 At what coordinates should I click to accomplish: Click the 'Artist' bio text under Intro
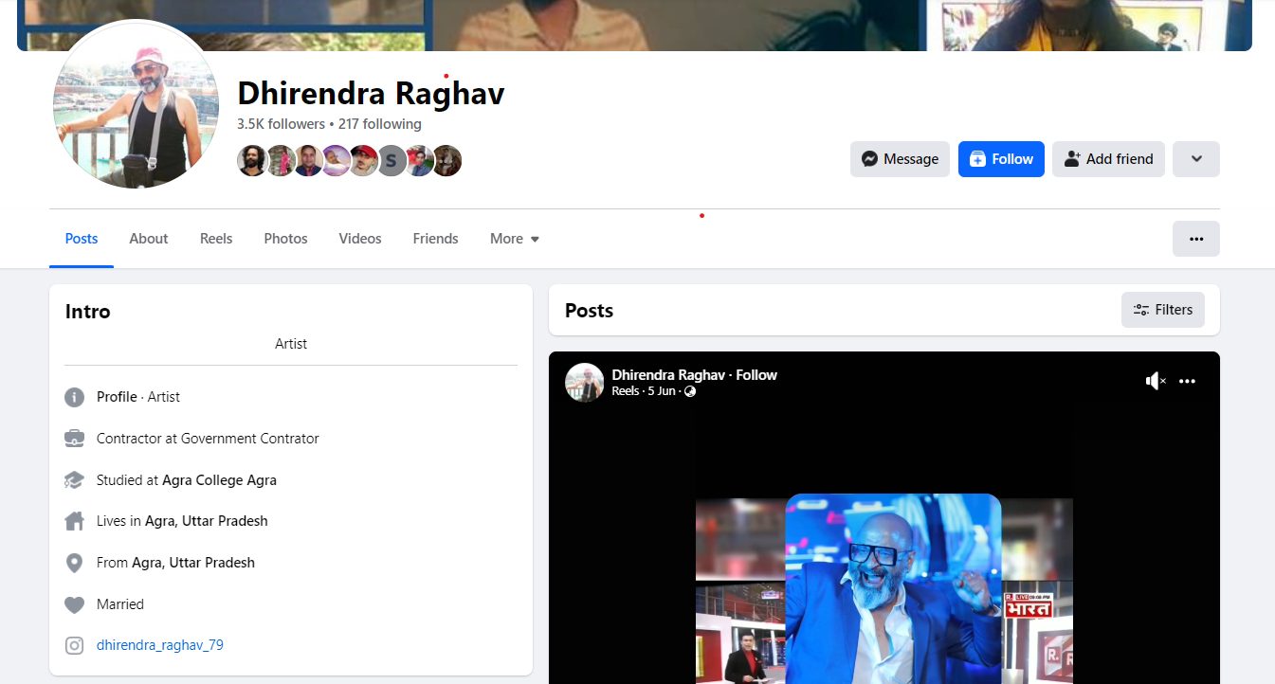(291, 344)
